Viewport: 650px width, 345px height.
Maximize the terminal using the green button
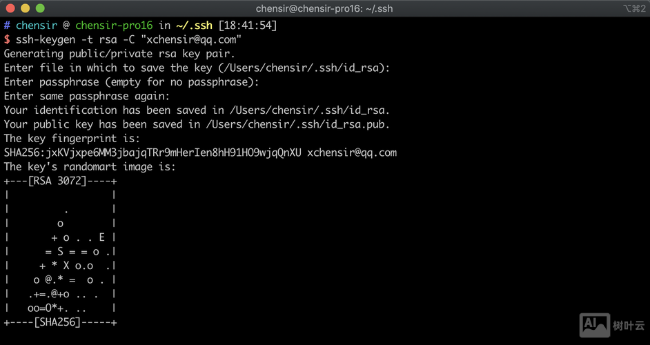click(39, 8)
